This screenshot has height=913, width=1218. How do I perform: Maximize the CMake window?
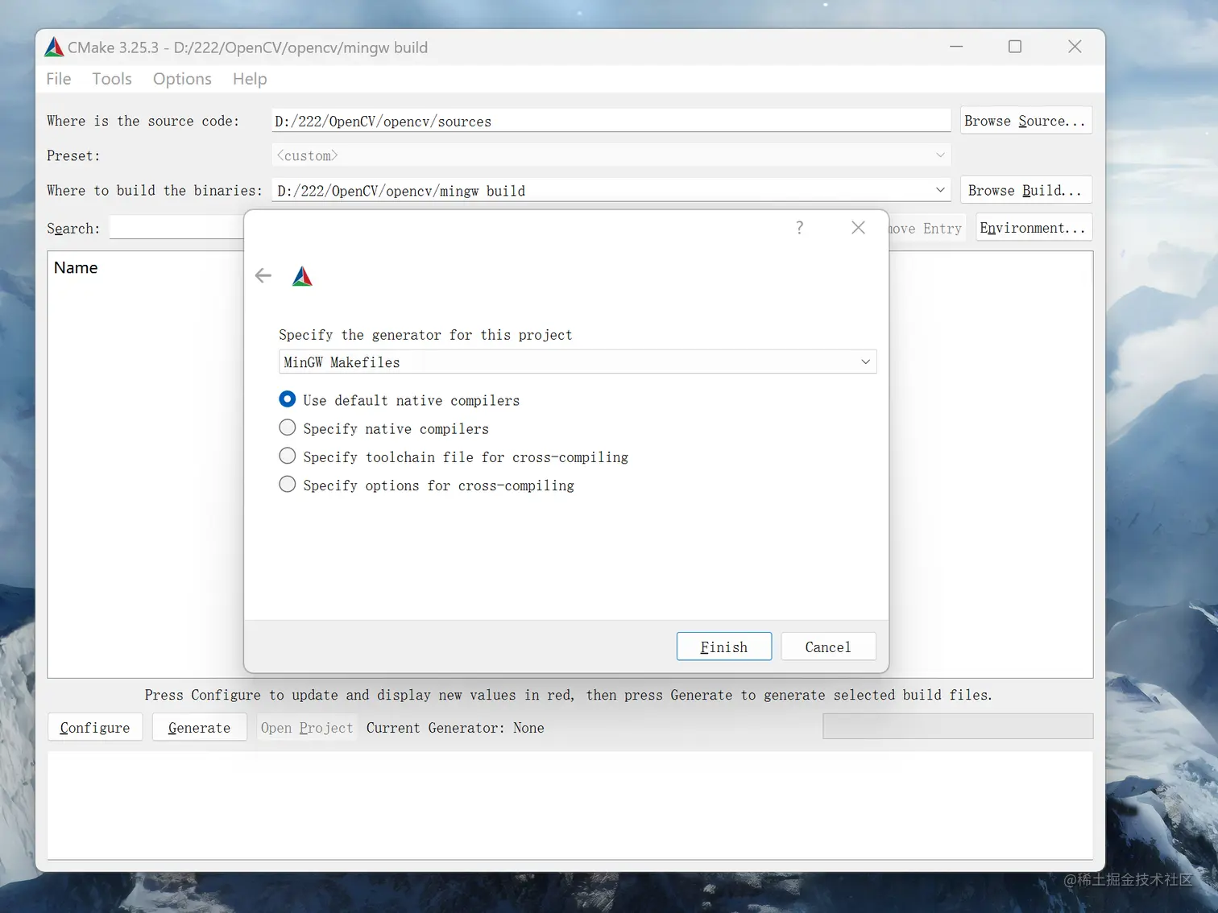(x=1015, y=47)
